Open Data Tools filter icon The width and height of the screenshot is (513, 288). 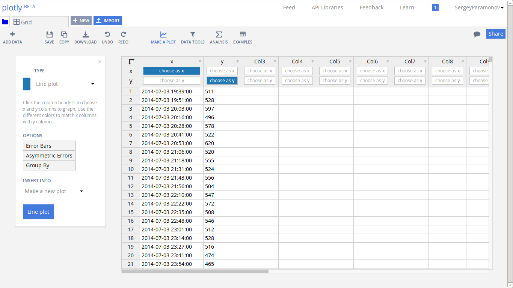coord(193,34)
